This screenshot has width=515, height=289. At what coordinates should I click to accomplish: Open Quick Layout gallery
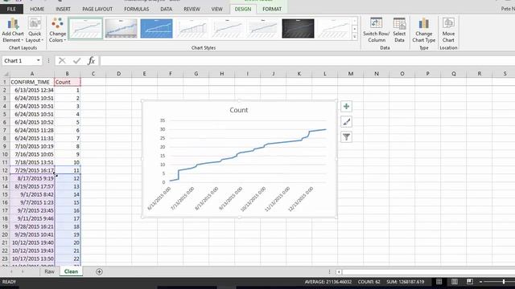pos(35,31)
